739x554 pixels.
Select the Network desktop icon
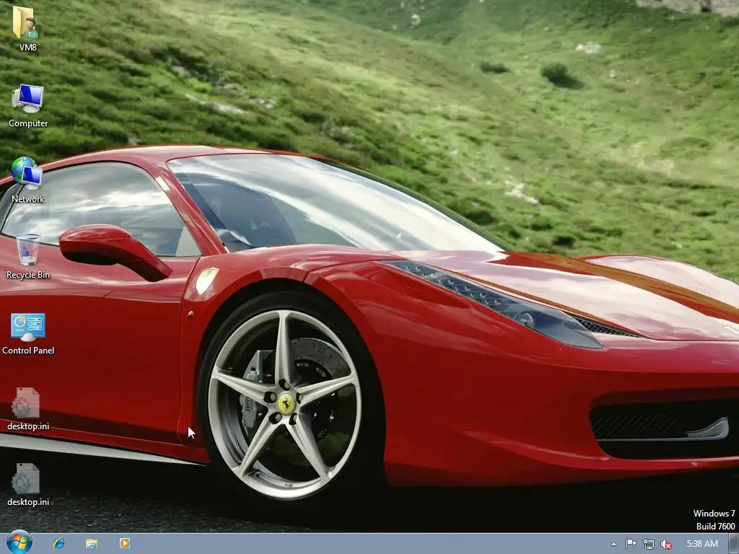pos(27,172)
